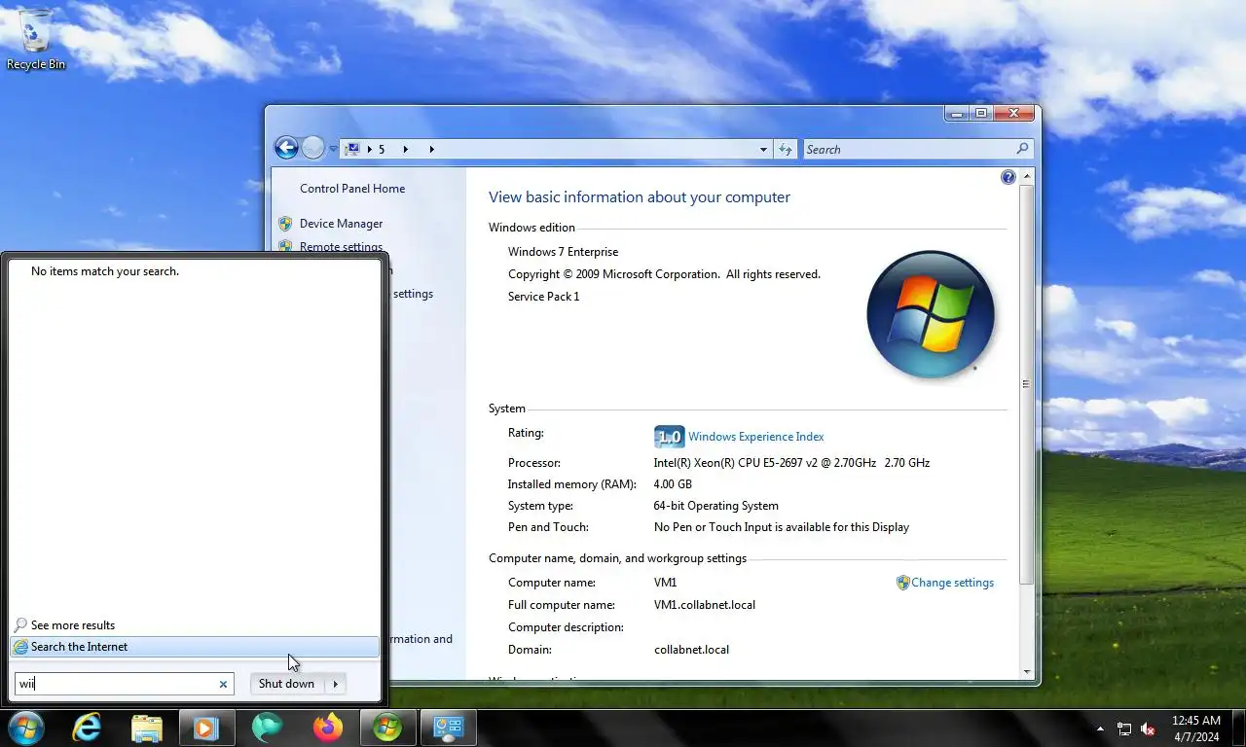Open Windows Media Player from taskbar
The height and width of the screenshot is (747, 1246).
pyautogui.click(x=206, y=728)
